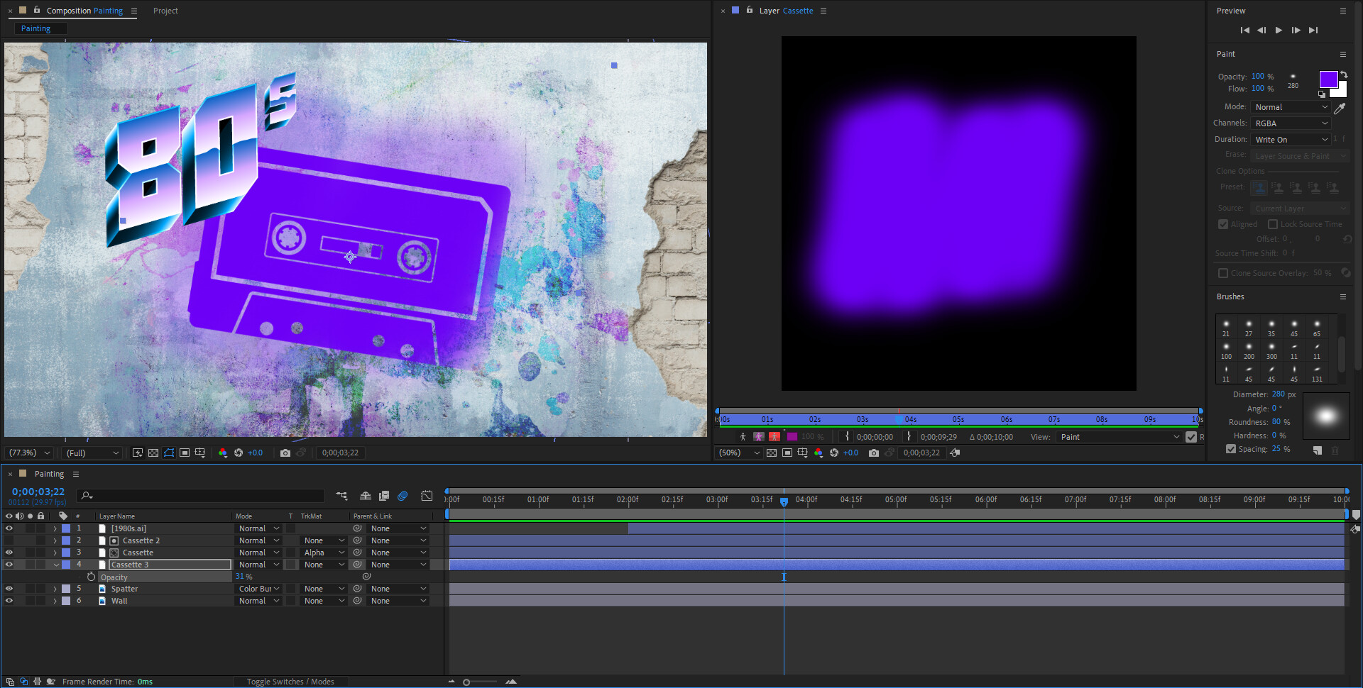
Task: Collapse the Cassette 3 layer properties
Action: [55, 564]
